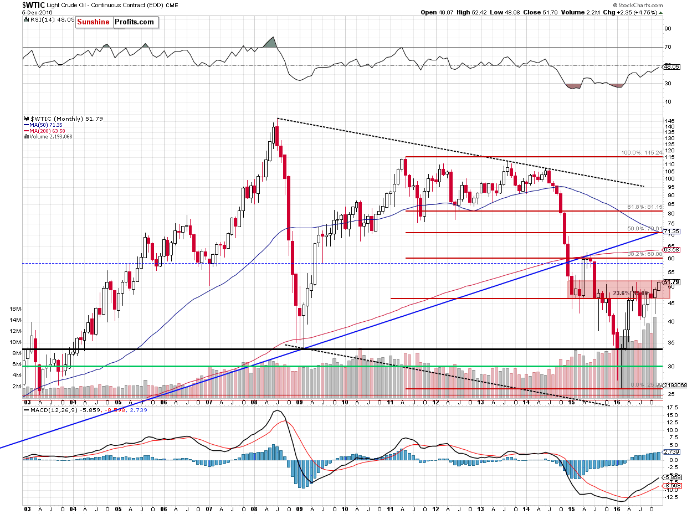
Task: Click the 51.79 current price tag
Action: [670, 282]
